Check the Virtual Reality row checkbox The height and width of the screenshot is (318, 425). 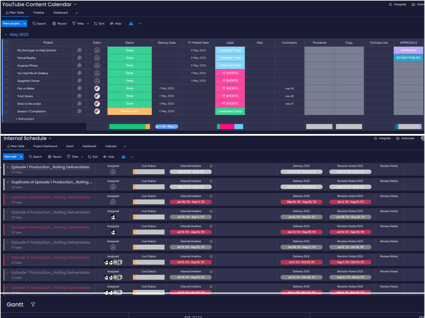6,58
